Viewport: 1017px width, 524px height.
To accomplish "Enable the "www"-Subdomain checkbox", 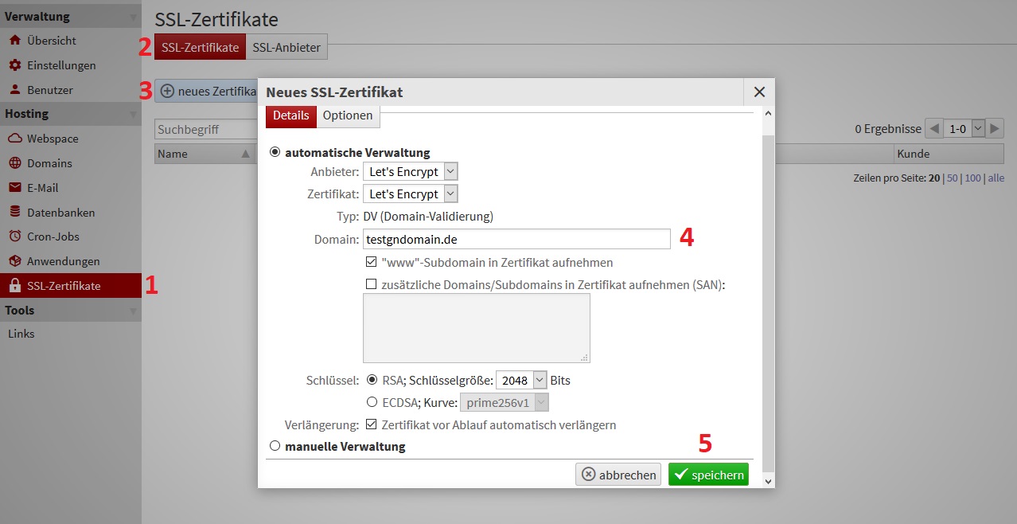I will [371, 262].
